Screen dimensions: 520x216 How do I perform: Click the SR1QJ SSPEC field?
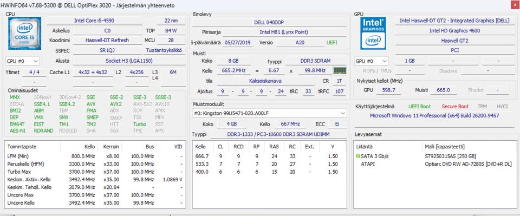[107, 50]
